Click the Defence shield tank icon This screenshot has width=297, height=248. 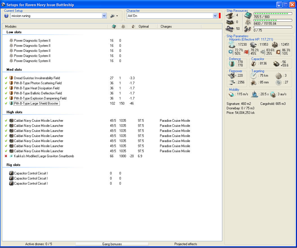[x=232, y=64]
